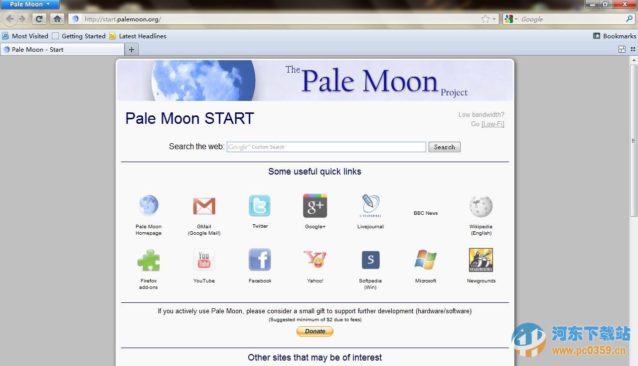The image size is (638, 366).
Task: Open the YouTube quick link
Action: pos(204,260)
